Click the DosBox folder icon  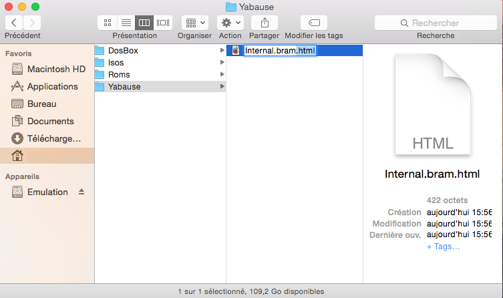100,50
